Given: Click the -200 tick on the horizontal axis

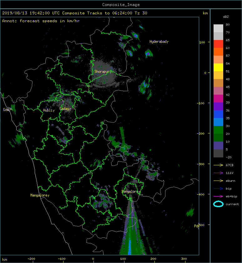Looking at the screenshot, I should pos(31,259).
